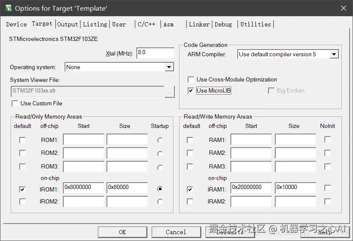The image size is (353, 241).
Task: Open the Utilities tab
Action: 256,24
